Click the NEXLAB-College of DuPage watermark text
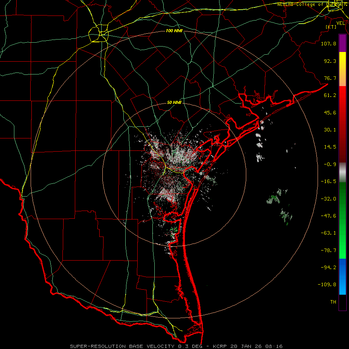 pos(311,4)
